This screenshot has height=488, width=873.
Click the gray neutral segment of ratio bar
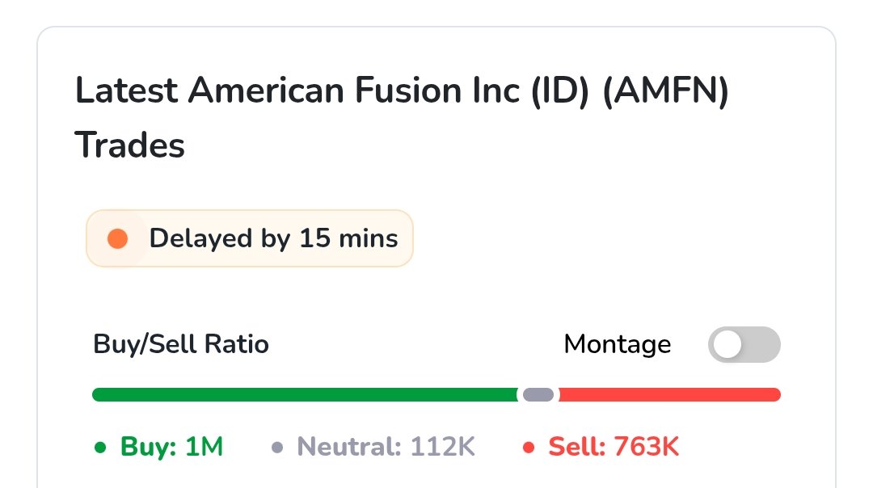538,394
